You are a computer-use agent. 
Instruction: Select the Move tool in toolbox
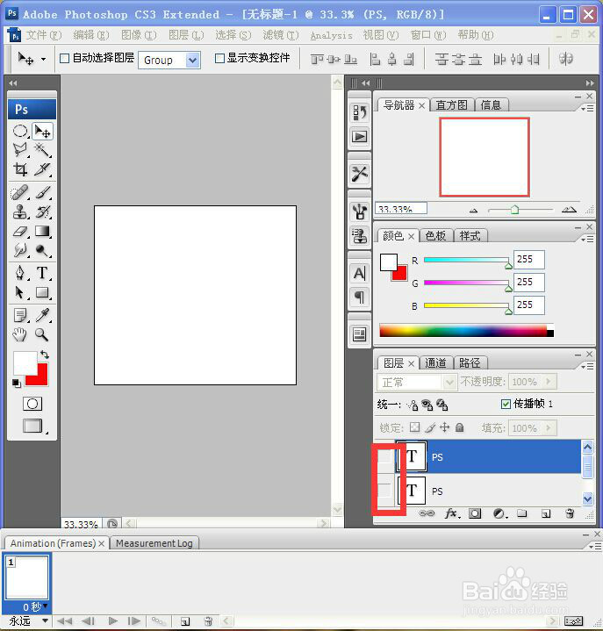(42, 131)
